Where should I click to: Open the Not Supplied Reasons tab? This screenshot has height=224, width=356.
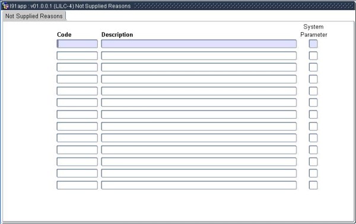click(x=34, y=16)
